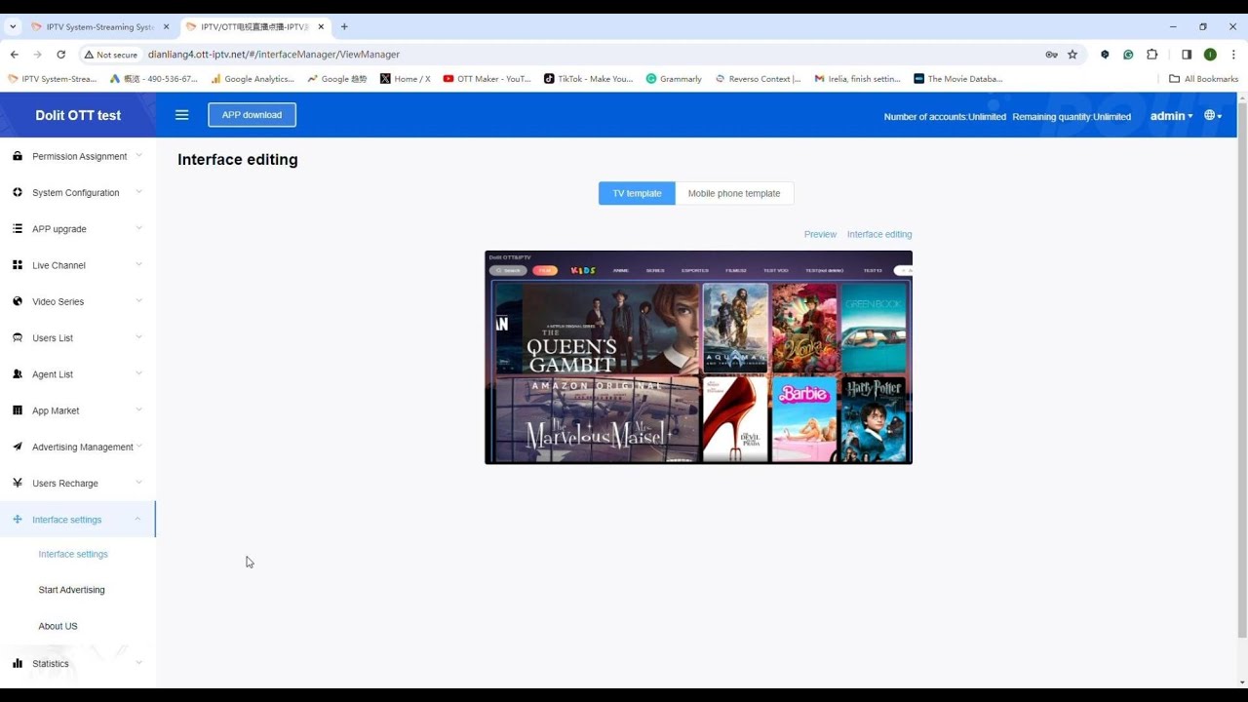Viewport: 1248px width, 702px height.
Task: Click the Video Series icon
Action: tap(18, 301)
